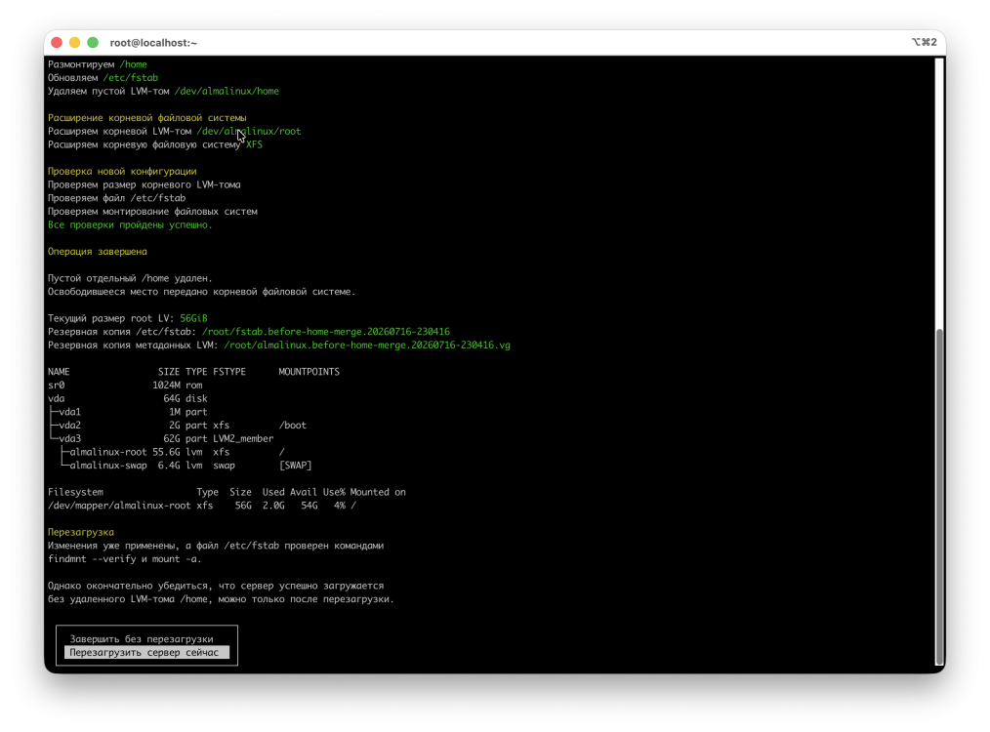Click the FSTYPE column header

(229, 372)
